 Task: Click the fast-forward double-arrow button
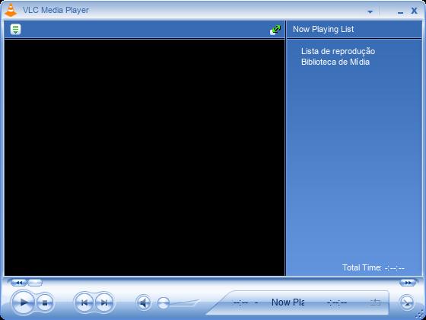408,283
